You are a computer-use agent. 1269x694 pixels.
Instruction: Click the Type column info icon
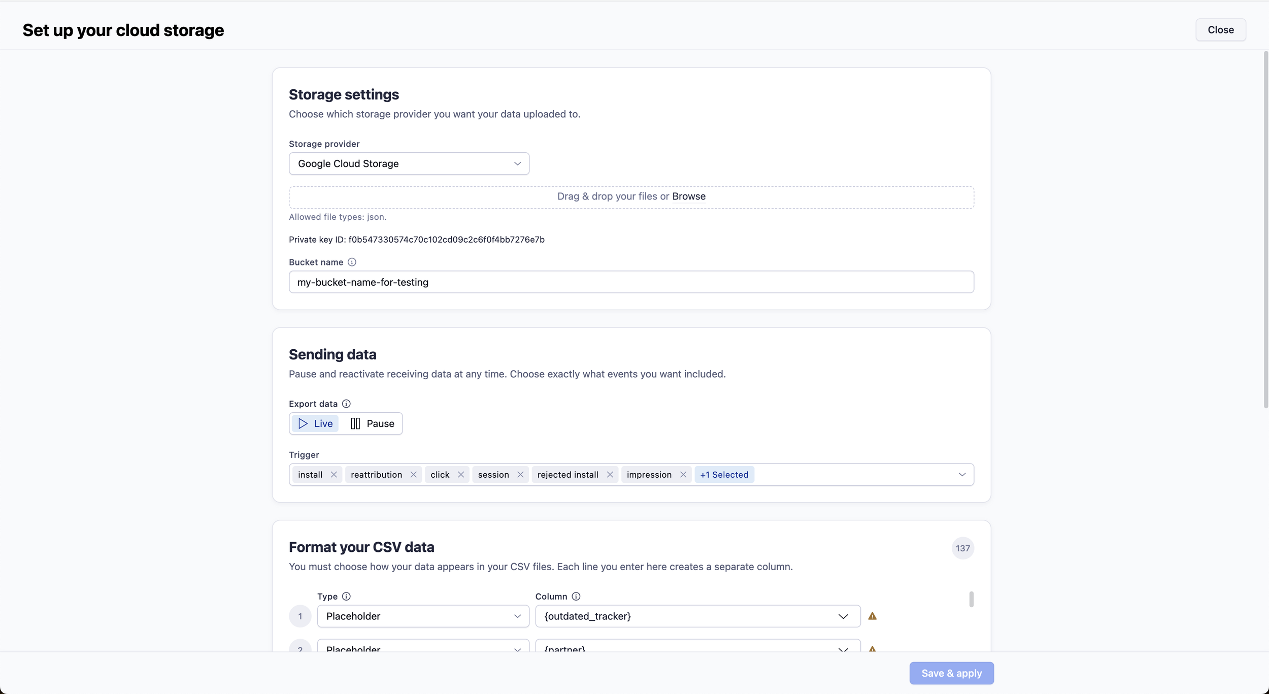[x=346, y=596]
